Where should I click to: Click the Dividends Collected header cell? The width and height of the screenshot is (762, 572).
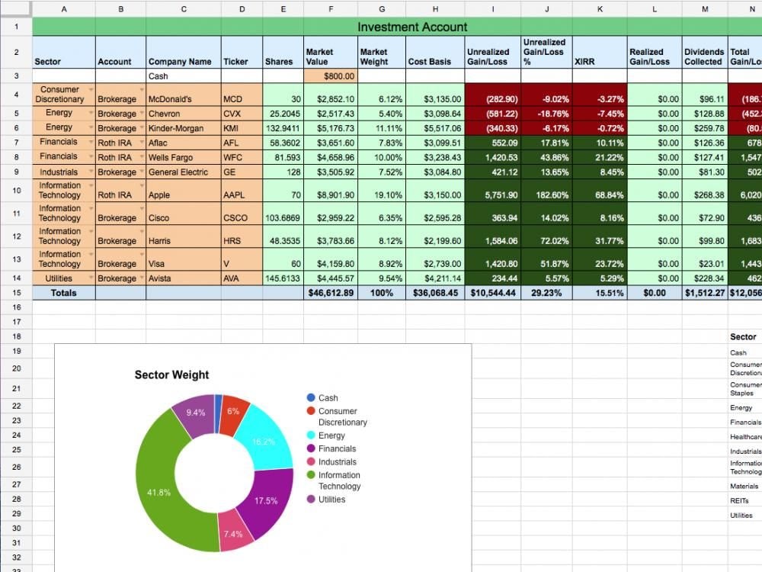705,52
